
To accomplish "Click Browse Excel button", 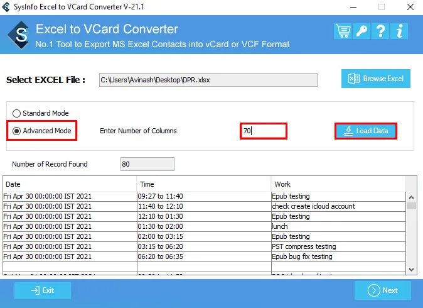I will point(376,79).
